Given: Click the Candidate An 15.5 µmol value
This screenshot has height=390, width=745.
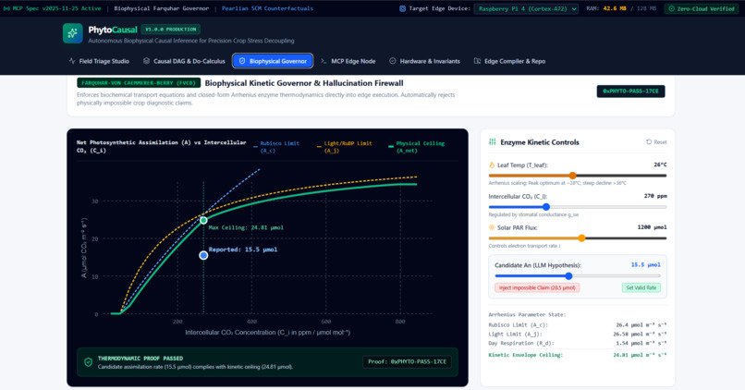Looking at the screenshot, I should point(646,264).
